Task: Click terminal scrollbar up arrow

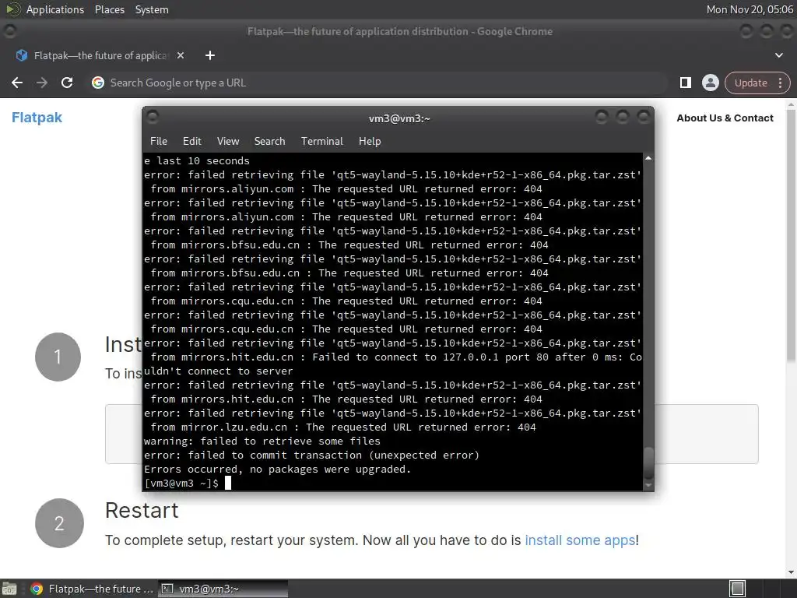Action: pos(648,158)
